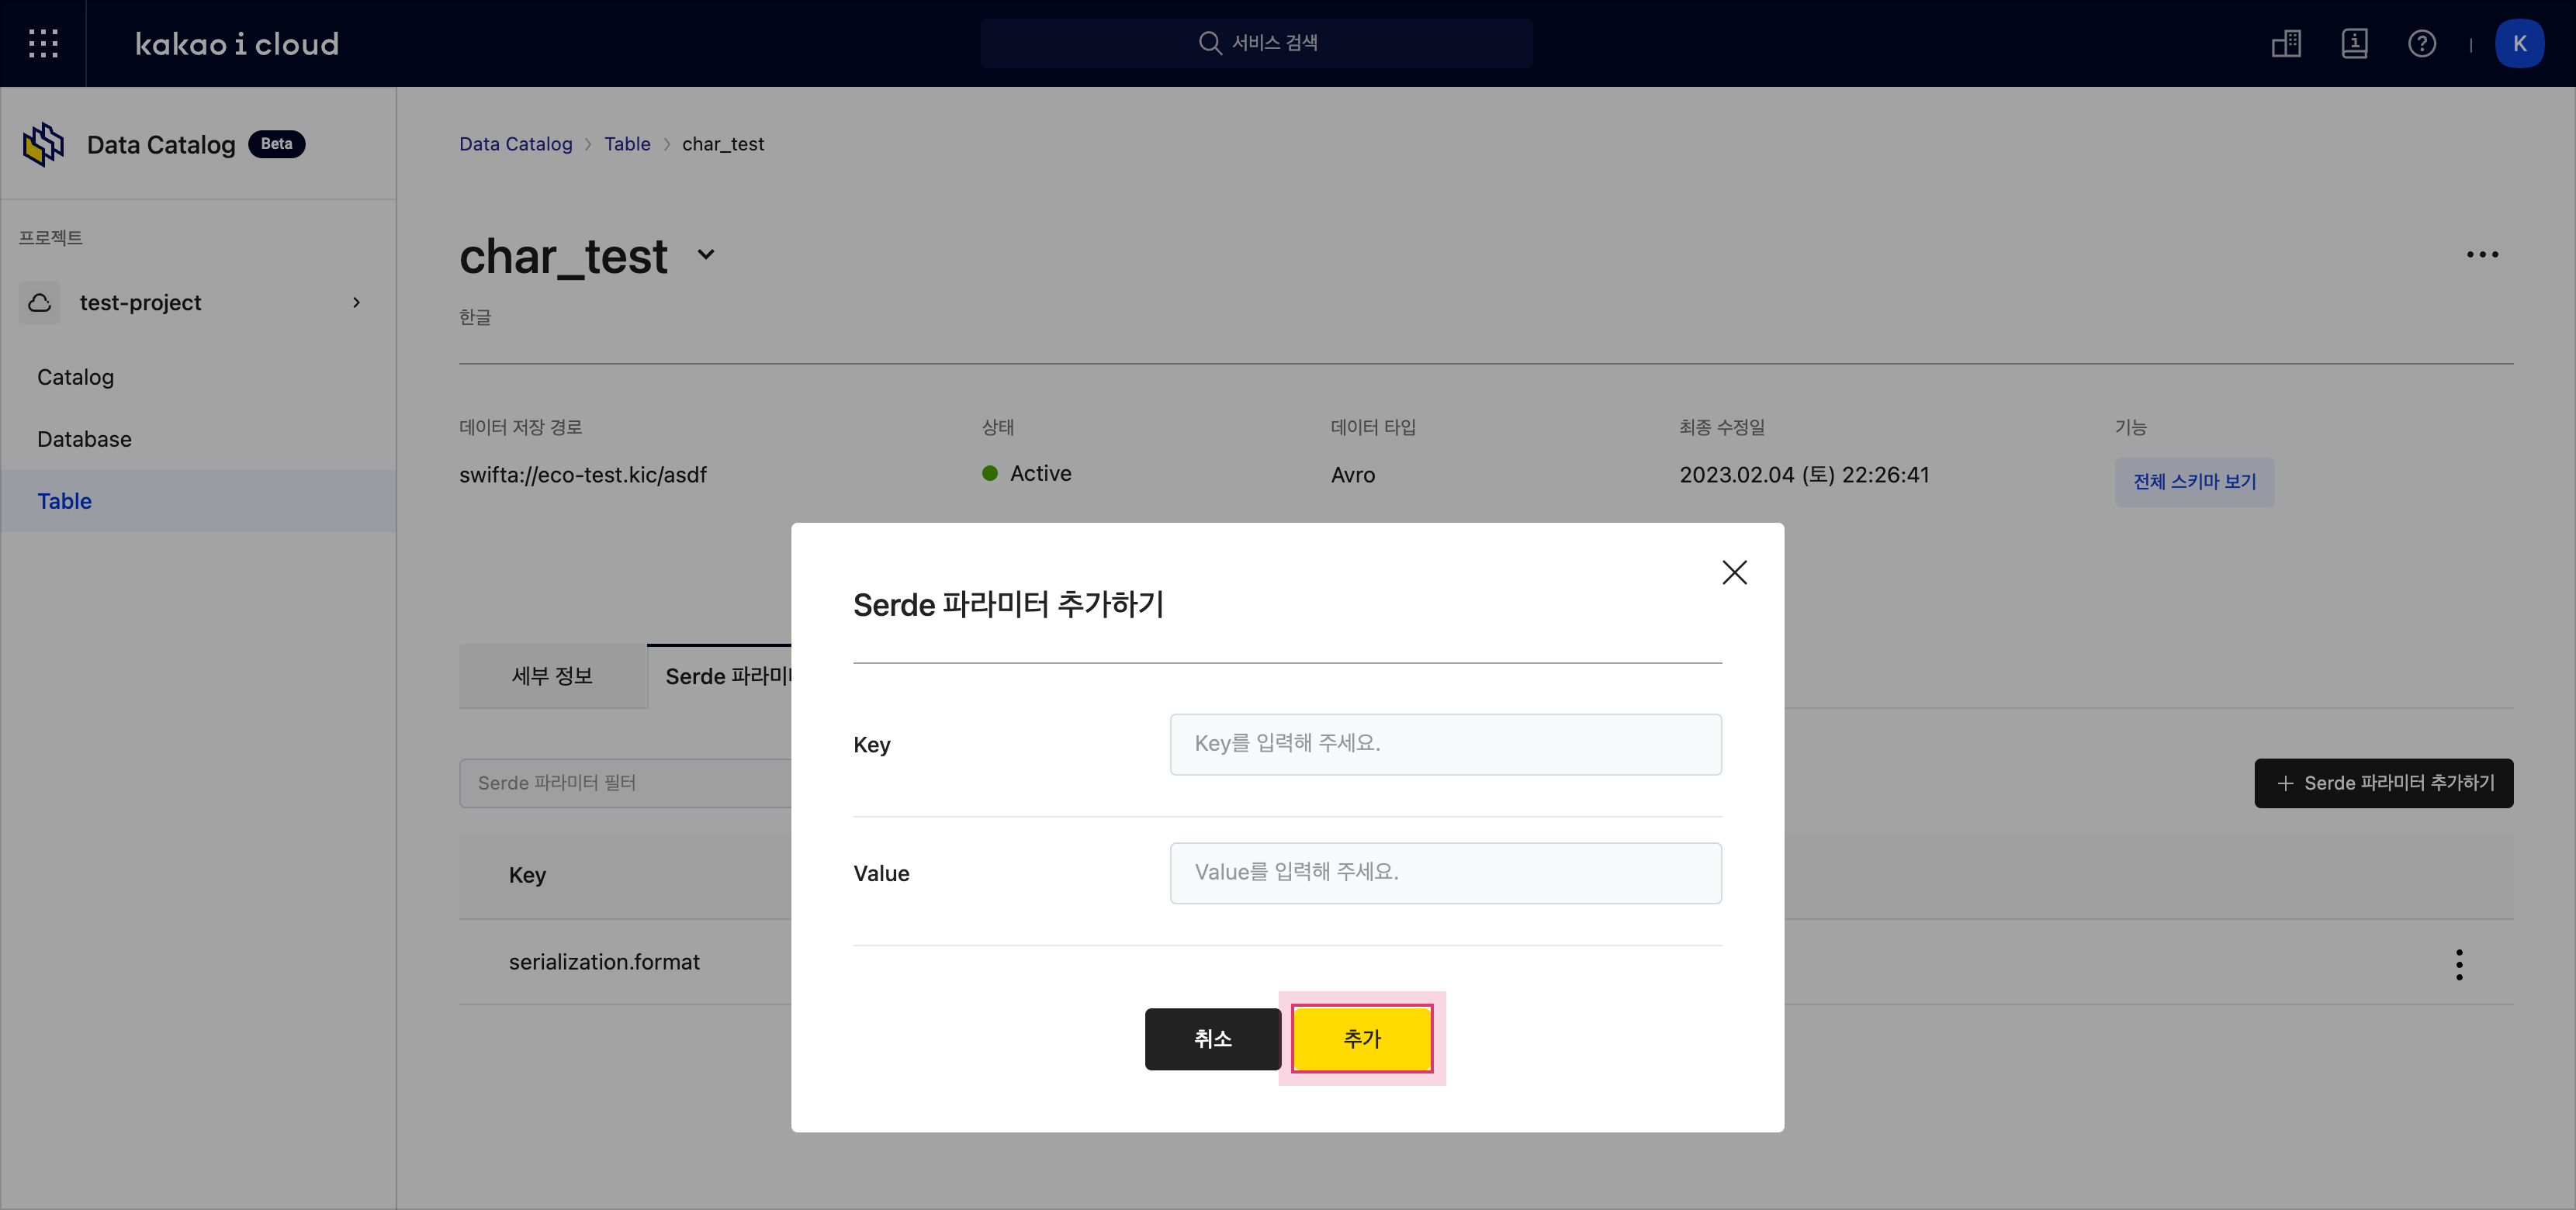Click the kakao i cloud logo
2576x1210 pixels.
click(237, 44)
